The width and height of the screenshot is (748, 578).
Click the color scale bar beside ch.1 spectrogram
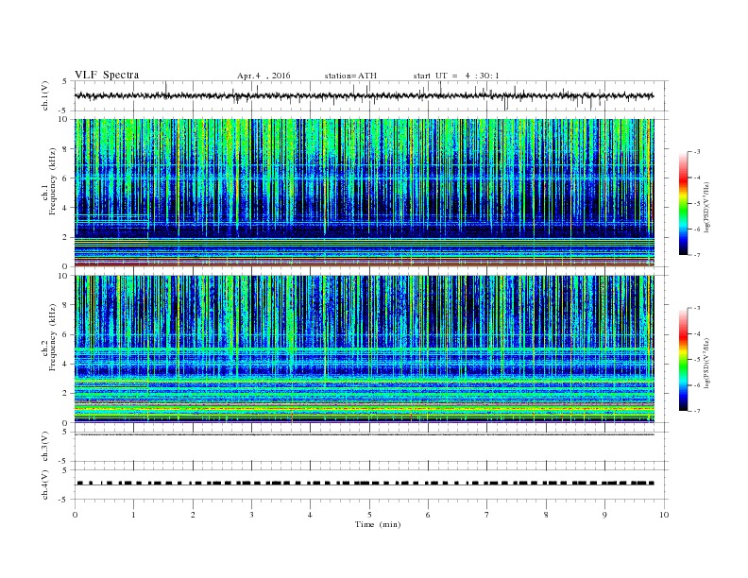click(x=683, y=203)
